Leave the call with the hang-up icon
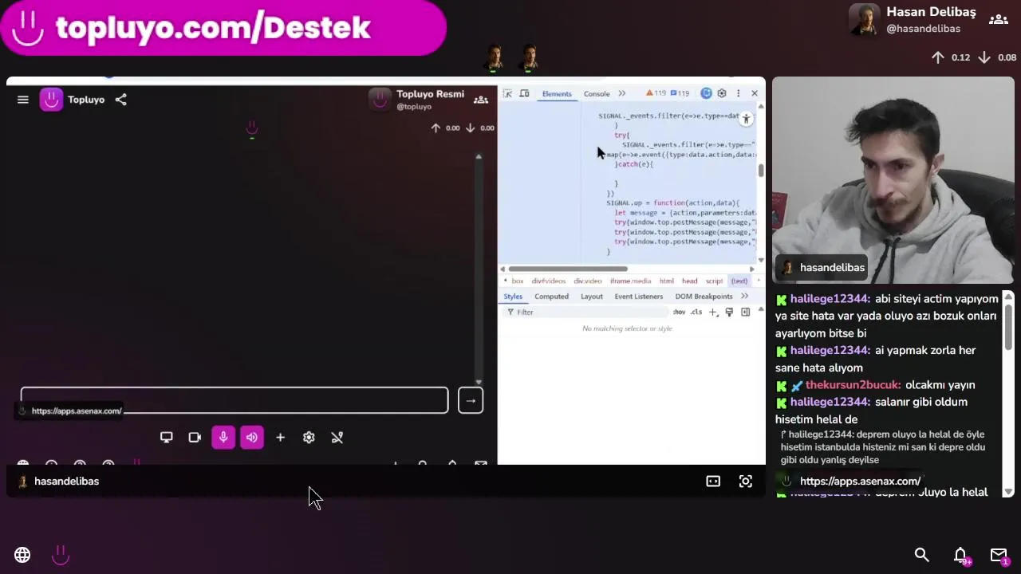This screenshot has height=574, width=1021. pyautogui.click(x=337, y=437)
